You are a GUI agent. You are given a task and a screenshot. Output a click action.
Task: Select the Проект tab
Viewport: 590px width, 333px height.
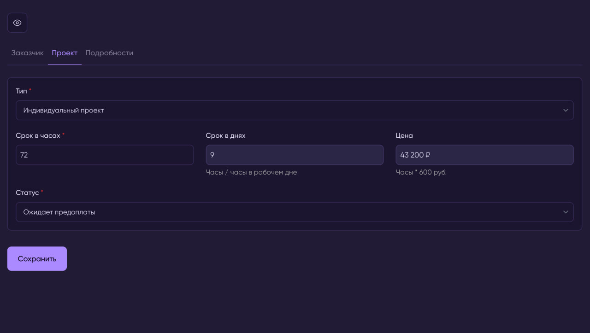pos(65,53)
